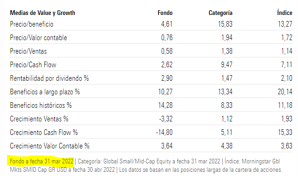Screen dimensions: 298x176
Task: Click Beneficios a largo plazo % label
Action: [44, 92]
